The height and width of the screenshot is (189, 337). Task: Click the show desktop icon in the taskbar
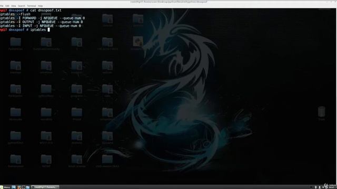coord(14,187)
